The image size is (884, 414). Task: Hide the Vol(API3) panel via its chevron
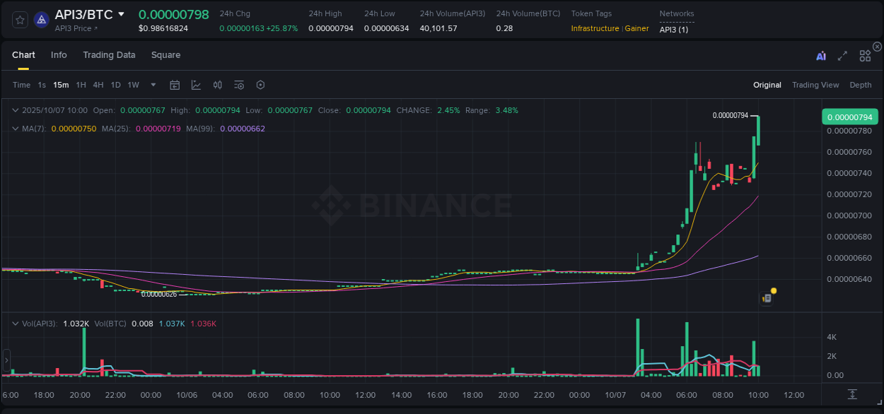(x=16, y=323)
